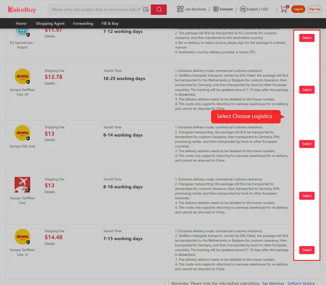Image resolution: width=326 pixels, height=285 pixels.
Task: Click the Europe DHL Line logo
Action: tap(22, 133)
